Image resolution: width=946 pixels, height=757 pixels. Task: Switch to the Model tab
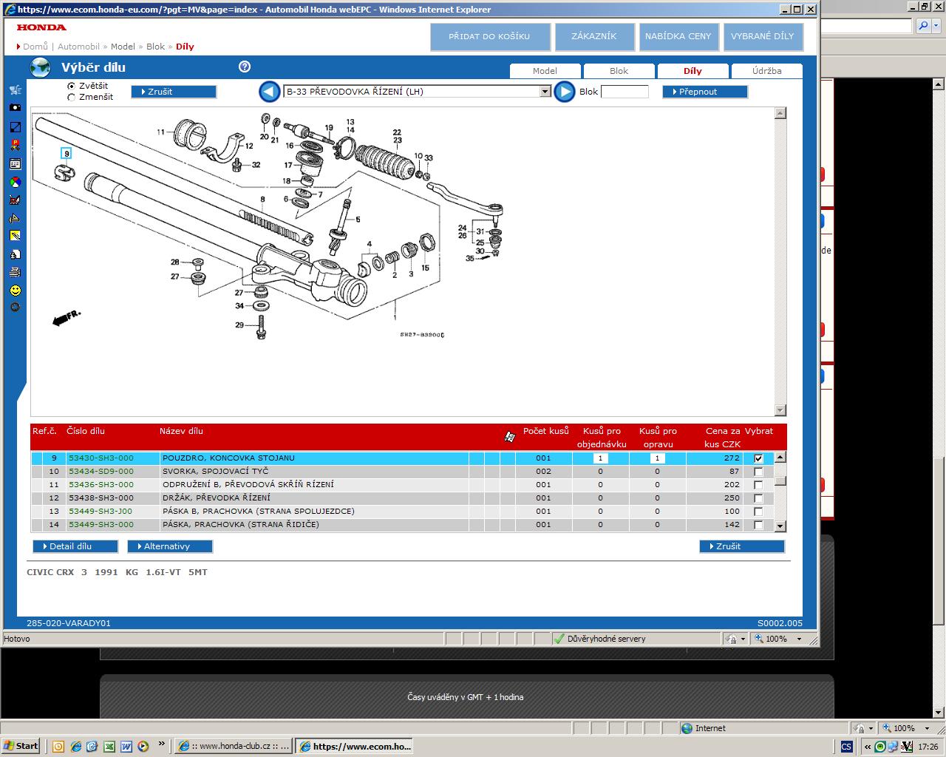point(545,71)
